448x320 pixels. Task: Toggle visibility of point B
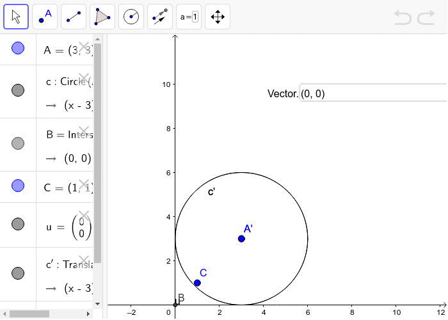click(x=18, y=143)
